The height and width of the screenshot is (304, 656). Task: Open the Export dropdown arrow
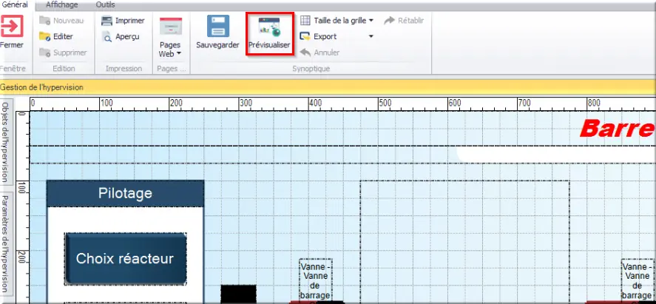[371, 37]
